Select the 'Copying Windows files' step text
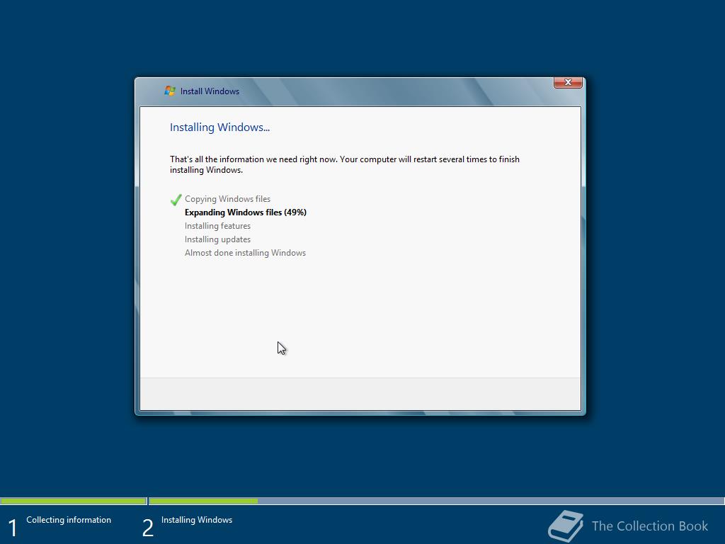This screenshot has height=544, width=725. [227, 199]
